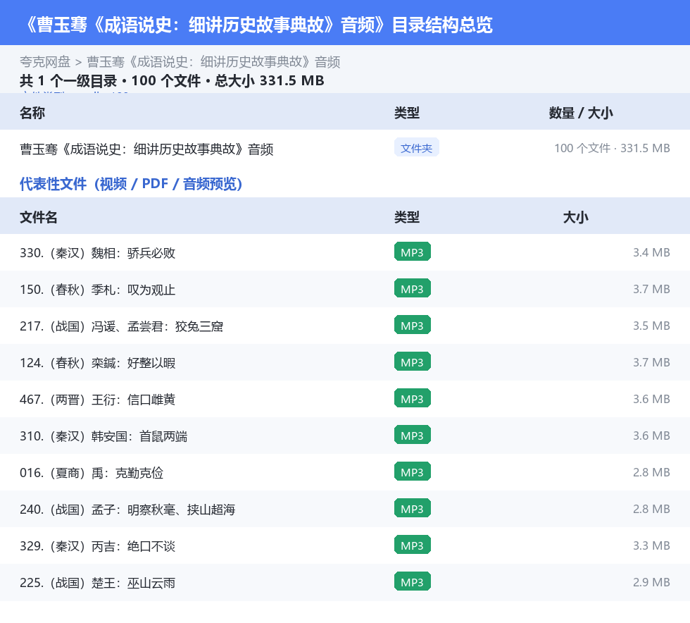Select file 150.（春秋）季札：叹为观止
Image resolution: width=690 pixels, height=623 pixels.
[98, 290]
